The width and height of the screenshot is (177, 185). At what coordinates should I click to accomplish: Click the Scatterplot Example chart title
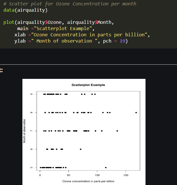88,85
